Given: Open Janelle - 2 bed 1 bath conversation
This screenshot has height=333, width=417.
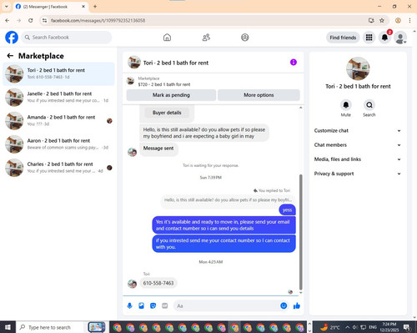Looking at the screenshot, I should click(58, 97).
